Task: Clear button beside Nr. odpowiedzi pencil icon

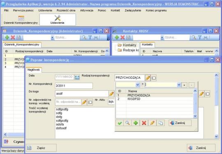Action: pos(90,102)
